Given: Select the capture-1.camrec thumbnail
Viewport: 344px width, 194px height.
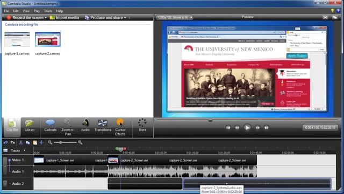Looking at the screenshot, I should point(17,39).
